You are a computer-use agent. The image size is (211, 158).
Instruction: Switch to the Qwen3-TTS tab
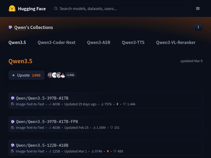[133, 42]
